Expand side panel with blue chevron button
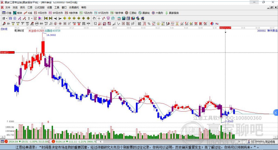The image size is (278, 150). pos(276,113)
